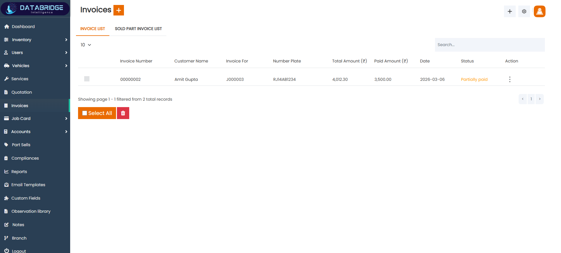Click the Partially paid status text
This screenshot has height=253, width=561.
coord(474,79)
